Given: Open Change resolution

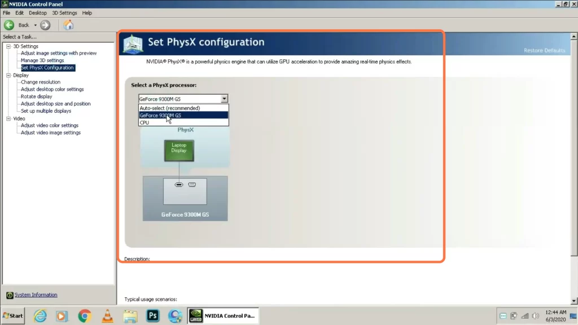Looking at the screenshot, I should 41,82.
